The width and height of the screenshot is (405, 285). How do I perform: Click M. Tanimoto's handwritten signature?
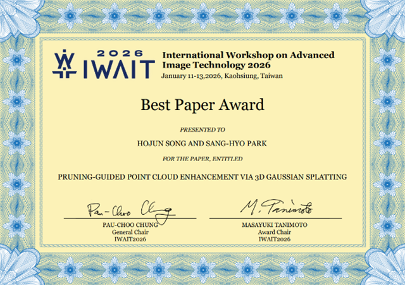[x=277, y=207]
